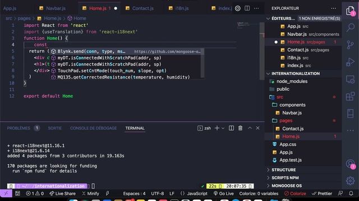Open Remote Explorer view

[x=350, y=79]
